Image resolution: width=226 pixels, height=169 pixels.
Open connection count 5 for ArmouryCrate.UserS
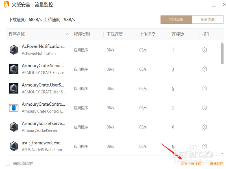point(173,88)
